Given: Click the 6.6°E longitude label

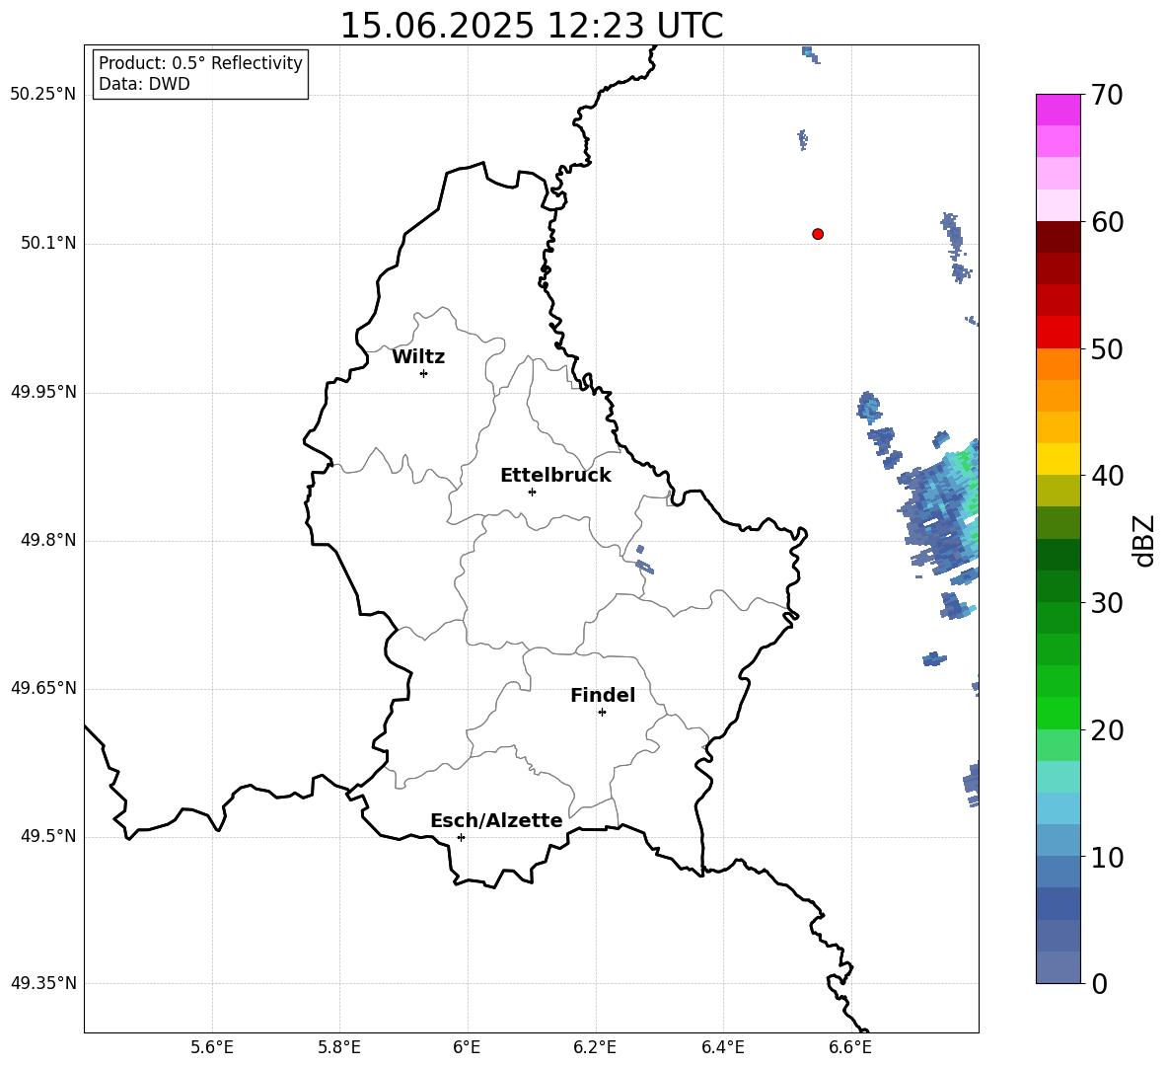Looking at the screenshot, I should click(x=850, y=1047).
